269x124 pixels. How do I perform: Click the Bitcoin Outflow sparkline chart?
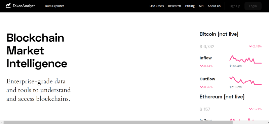(x=245, y=81)
